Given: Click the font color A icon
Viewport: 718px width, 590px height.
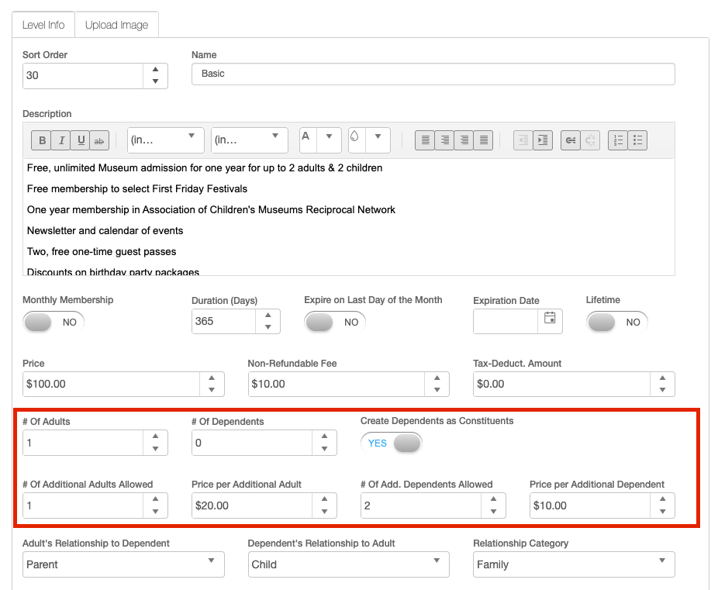Looking at the screenshot, I should coord(305,136).
